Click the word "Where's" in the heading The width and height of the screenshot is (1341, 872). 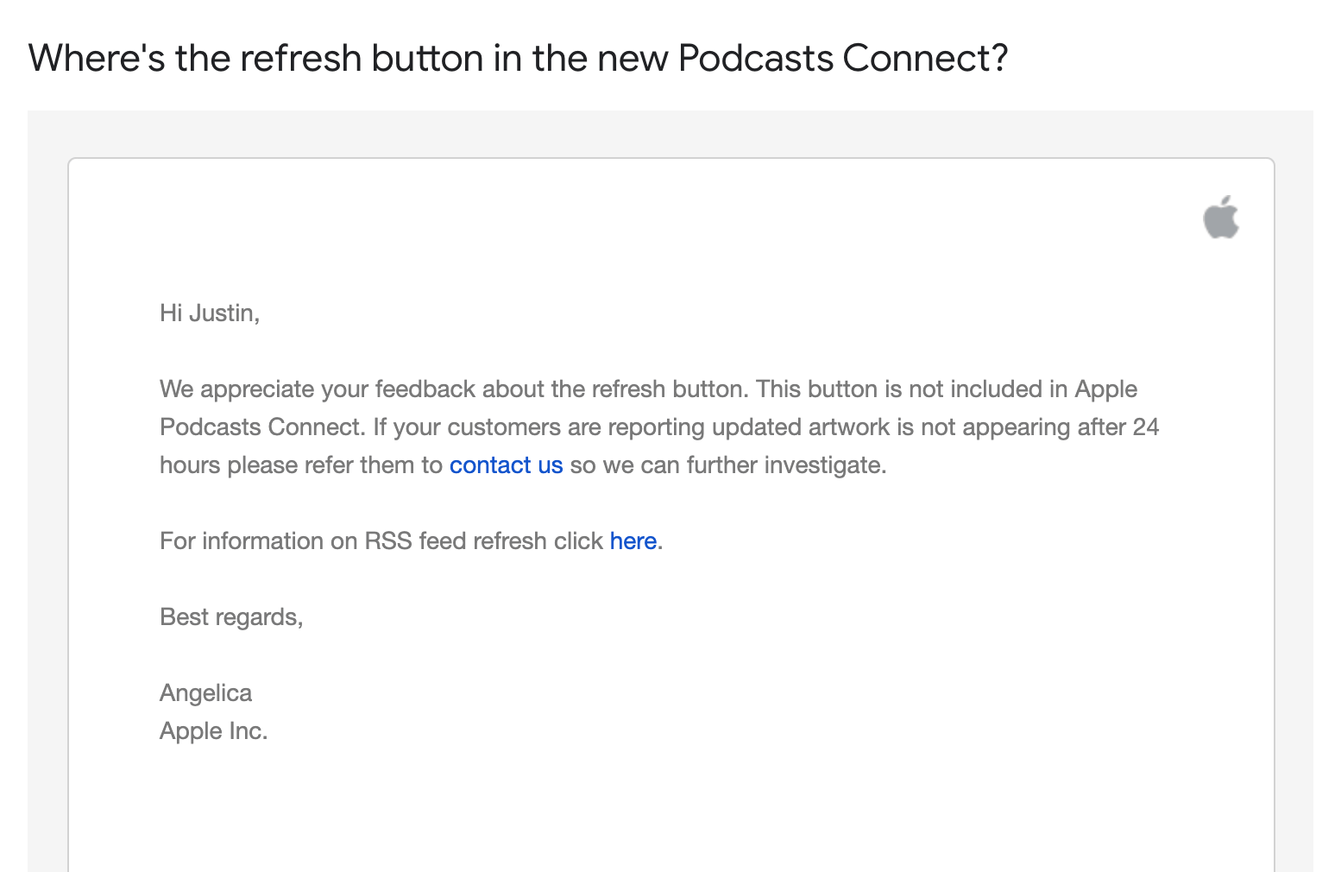click(97, 59)
